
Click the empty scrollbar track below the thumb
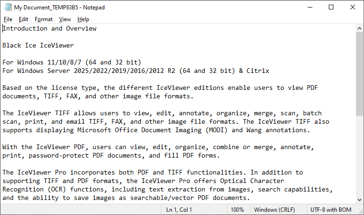pos(359,156)
